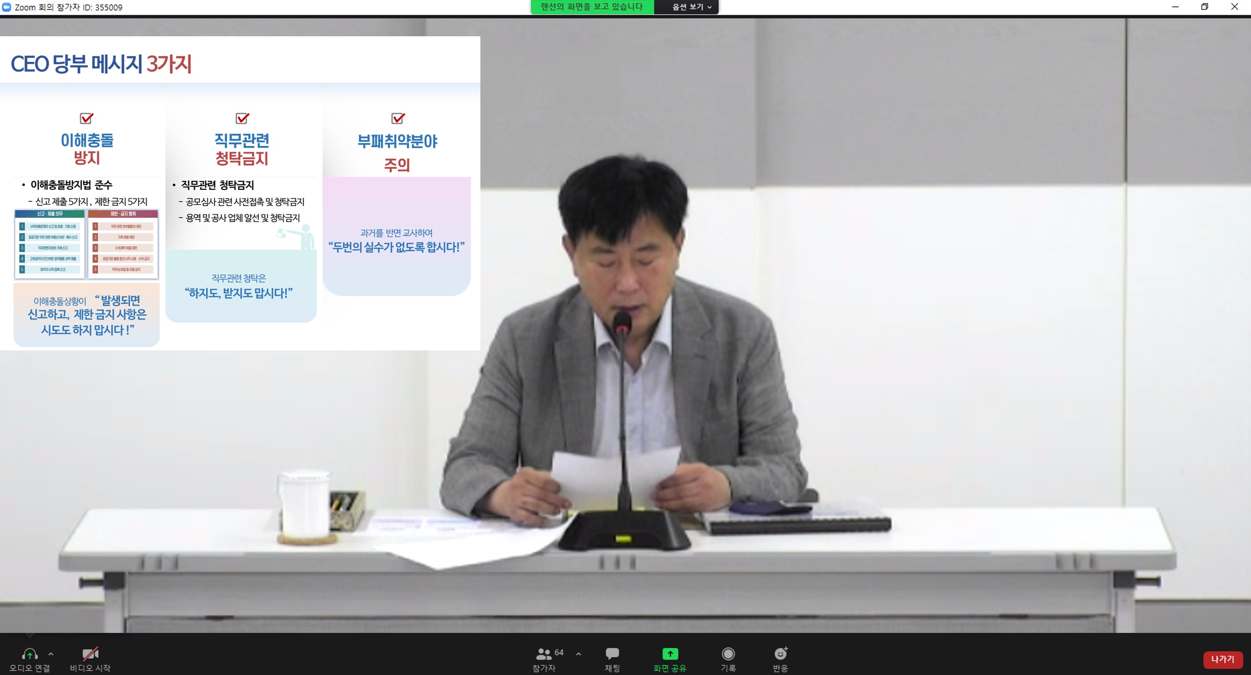Click the 신고·제출 의무 table thumbnail

[50, 244]
